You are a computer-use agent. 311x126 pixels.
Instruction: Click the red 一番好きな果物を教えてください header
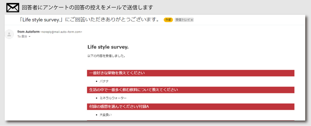(117, 73)
